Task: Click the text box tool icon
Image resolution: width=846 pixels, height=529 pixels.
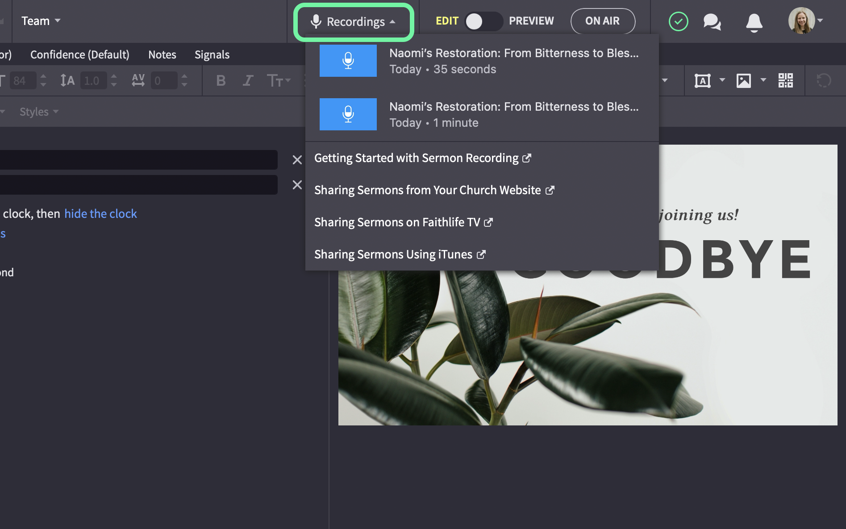Action: pos(702,81)
